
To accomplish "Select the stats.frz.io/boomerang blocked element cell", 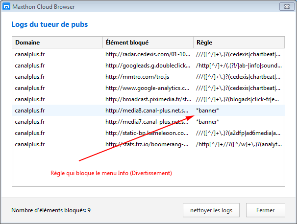I will 147,144.
